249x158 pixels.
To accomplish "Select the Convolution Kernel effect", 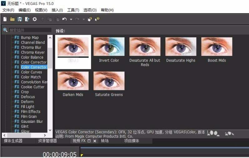I will (x=34, y=82).
